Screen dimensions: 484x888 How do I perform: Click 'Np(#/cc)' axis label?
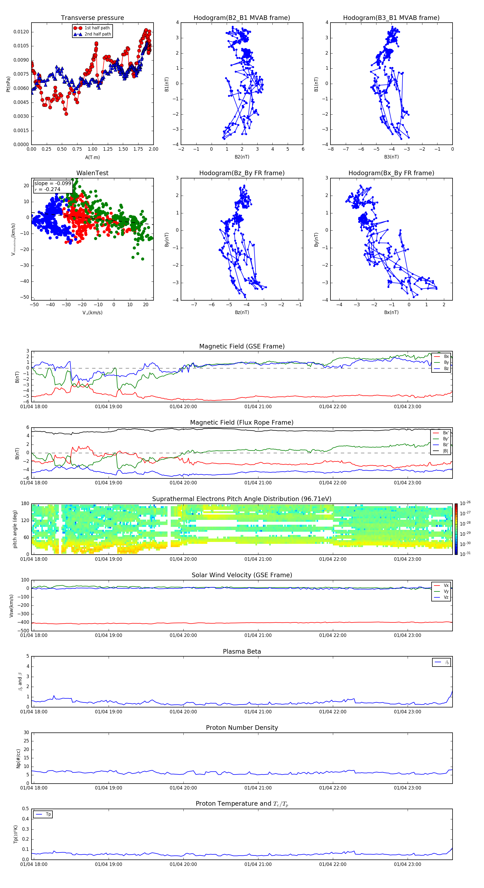(x=18, y=758)
